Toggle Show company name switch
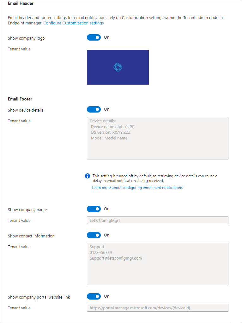The width and height of the screenshot is (242, 323). tap(94, 209)
